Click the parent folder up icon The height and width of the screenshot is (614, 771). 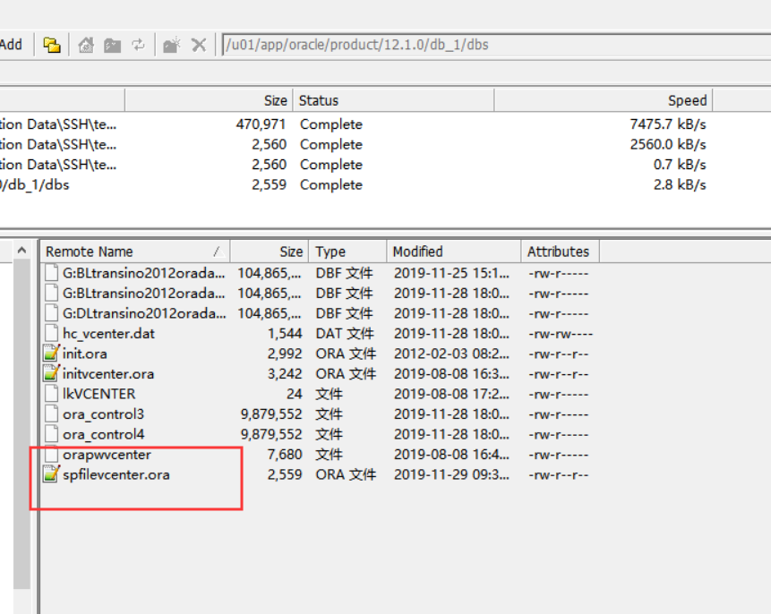click(113, 46)
